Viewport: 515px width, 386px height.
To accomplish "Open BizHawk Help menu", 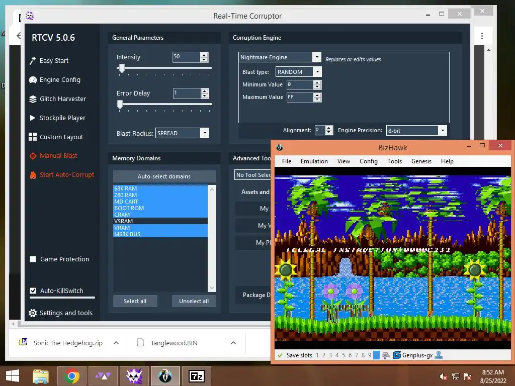I will (x=447, y=161).
